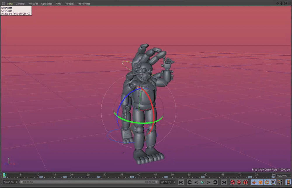The width and height of the screenshot is (292, 188).
Task: Open the Filtrar menu
Action: [x=59, y=4]
